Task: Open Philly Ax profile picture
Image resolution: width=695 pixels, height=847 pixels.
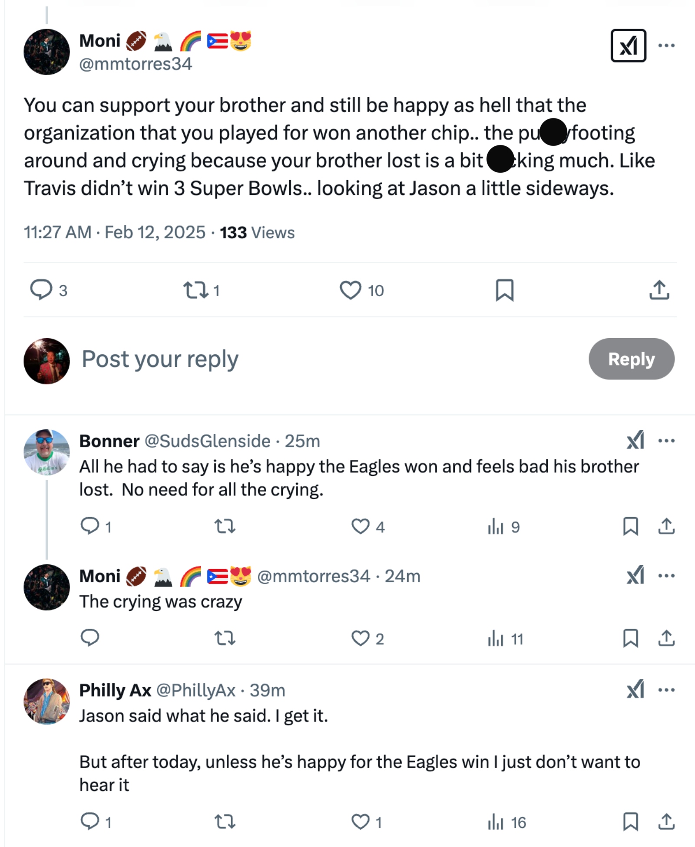Action: [x=46, y=701]
